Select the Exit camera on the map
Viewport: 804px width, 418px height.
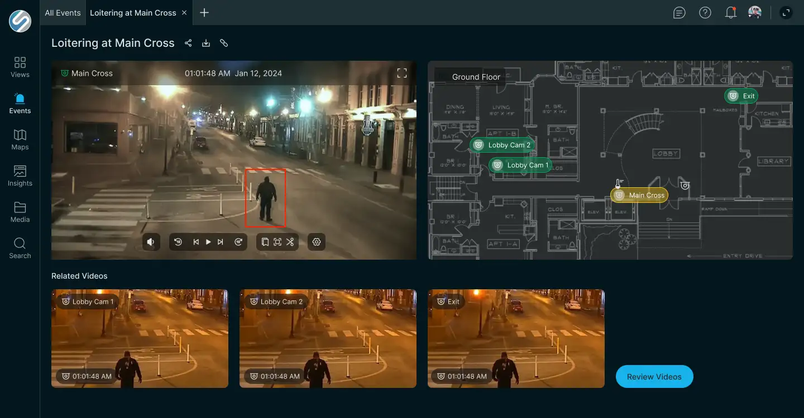[x=741, y=96]
